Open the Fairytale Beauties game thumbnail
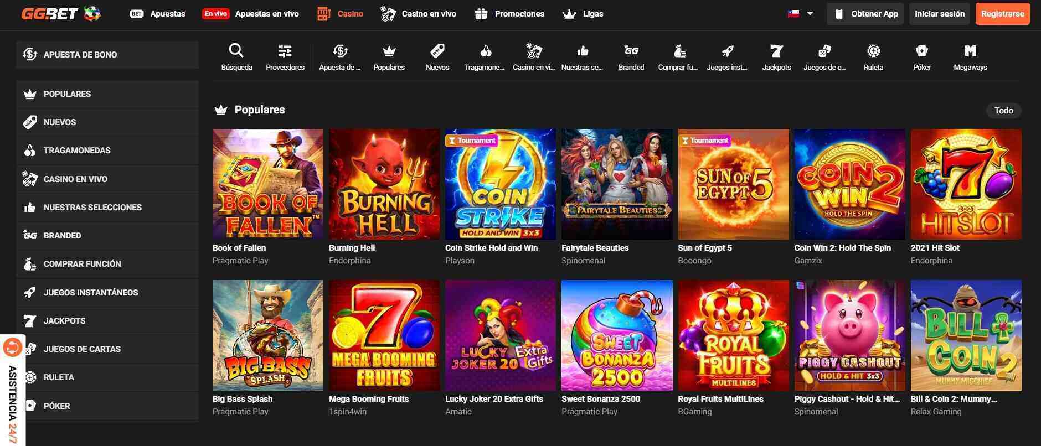1041x446 pixels. [617, 184]
